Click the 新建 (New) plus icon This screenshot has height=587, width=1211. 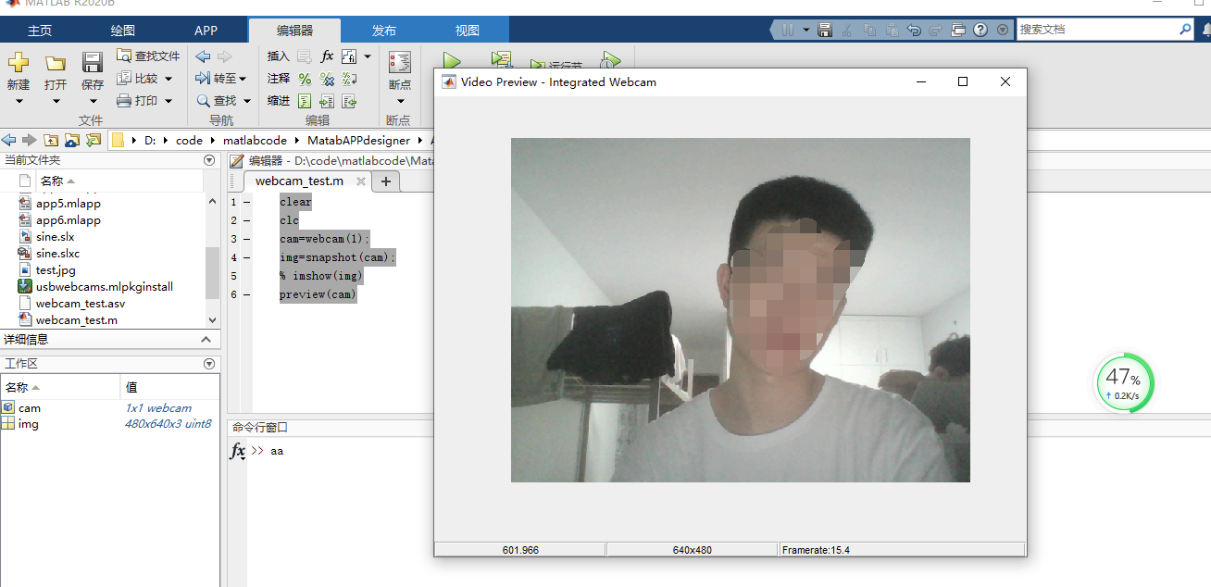pyautogui.click(x=19, y=63)
